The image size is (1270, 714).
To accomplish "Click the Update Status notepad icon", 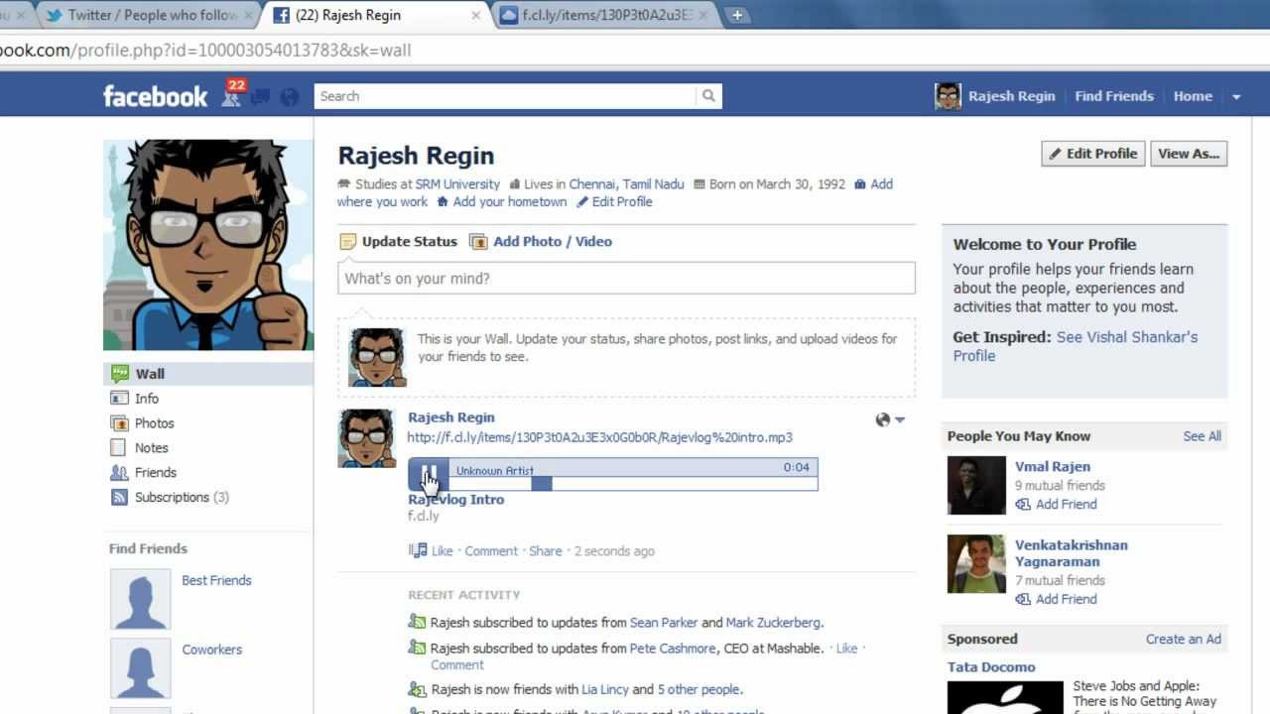I will pyautogui.click(x=348, y=242).
